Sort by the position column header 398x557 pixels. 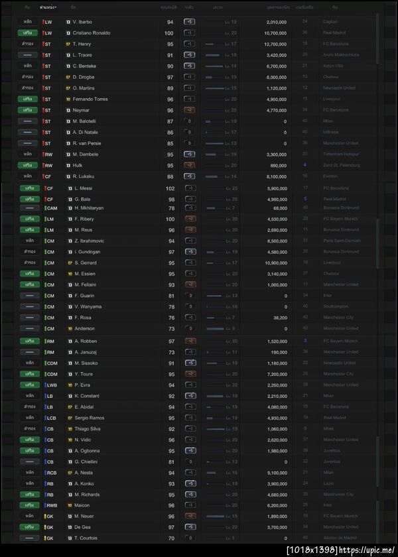(48, 7)
